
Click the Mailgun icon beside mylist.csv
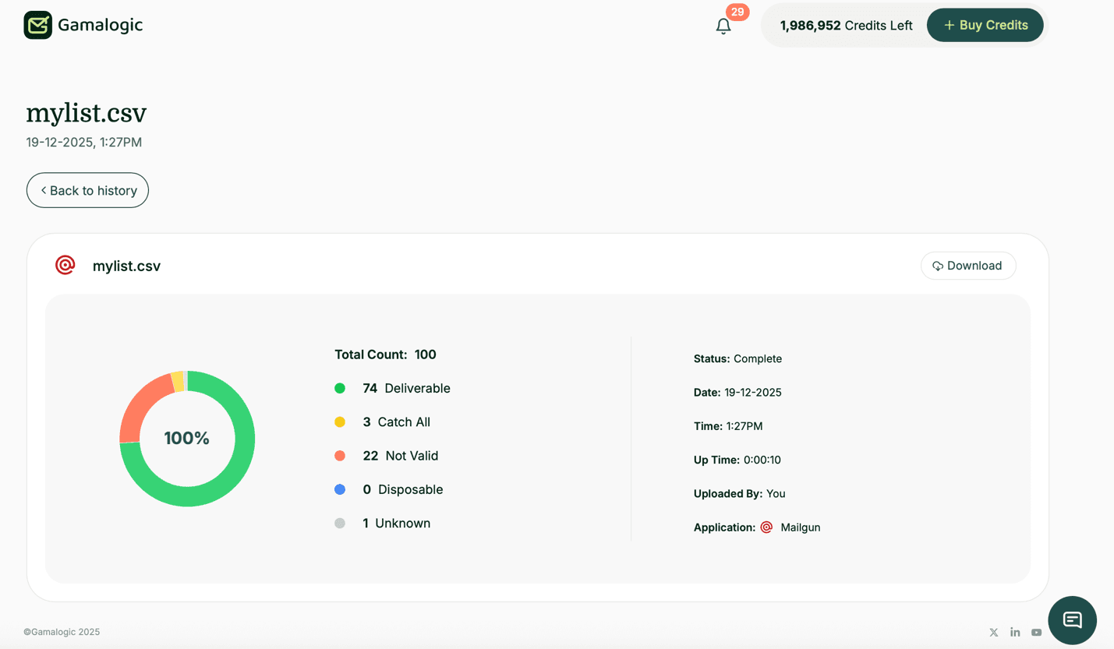[65, 265]
